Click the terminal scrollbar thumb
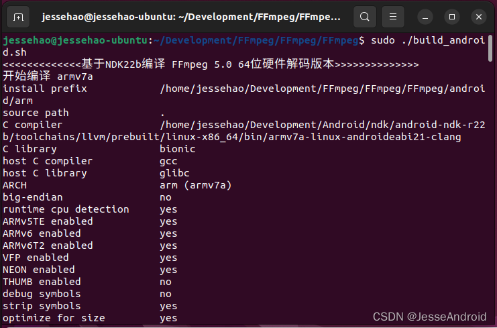The width and height of the screenshot is (497, 328). coord(490,48)
